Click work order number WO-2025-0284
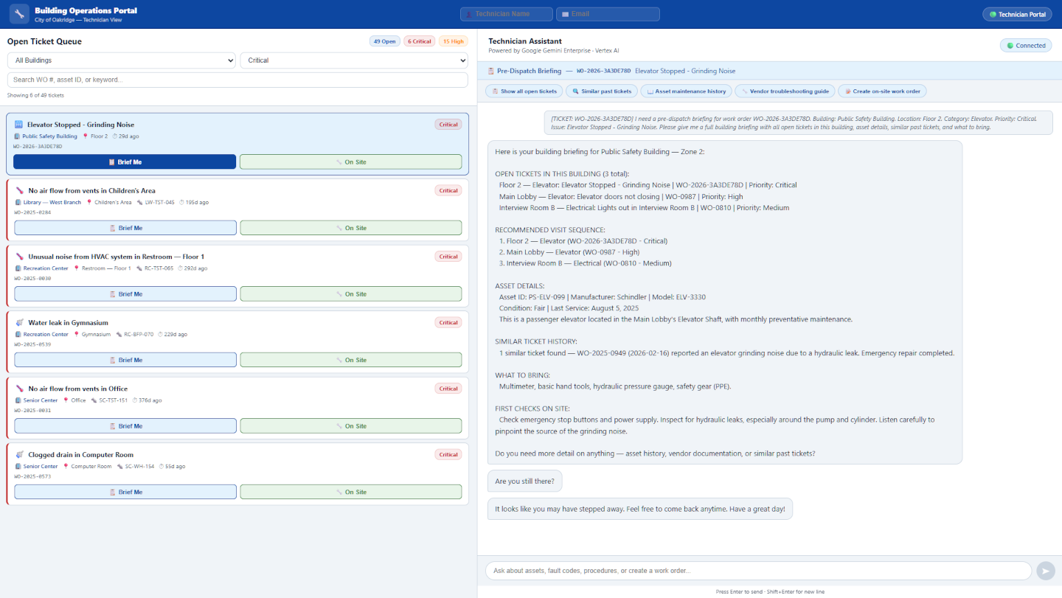This screenshot has height=598, width=1062. pos(32,212)
